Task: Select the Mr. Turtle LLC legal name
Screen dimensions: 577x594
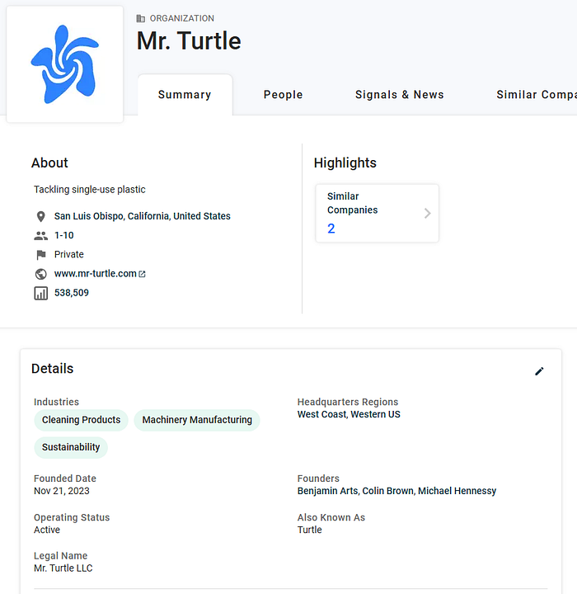Action: (x=63, y=568)
